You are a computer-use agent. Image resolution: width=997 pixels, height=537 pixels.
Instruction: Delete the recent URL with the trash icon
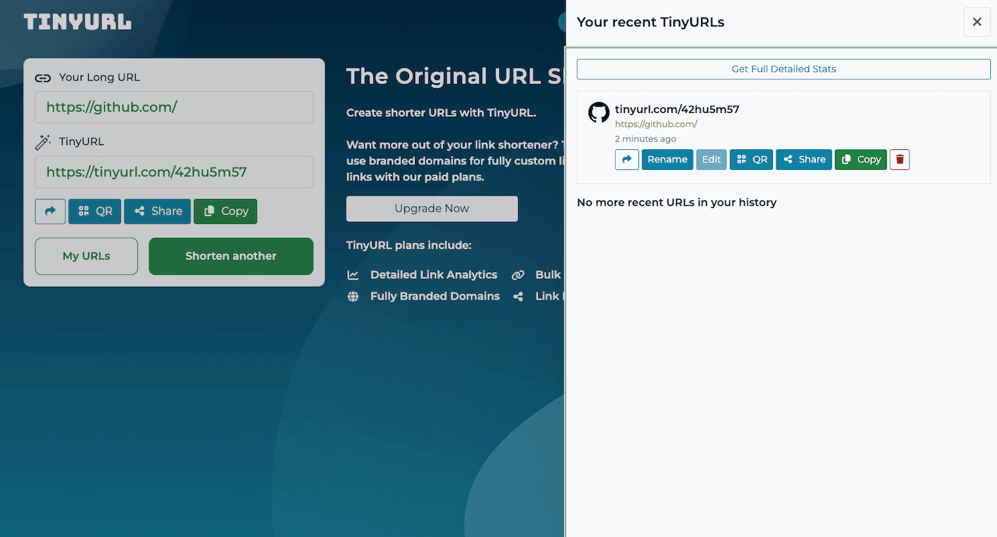tap(899, 159)
